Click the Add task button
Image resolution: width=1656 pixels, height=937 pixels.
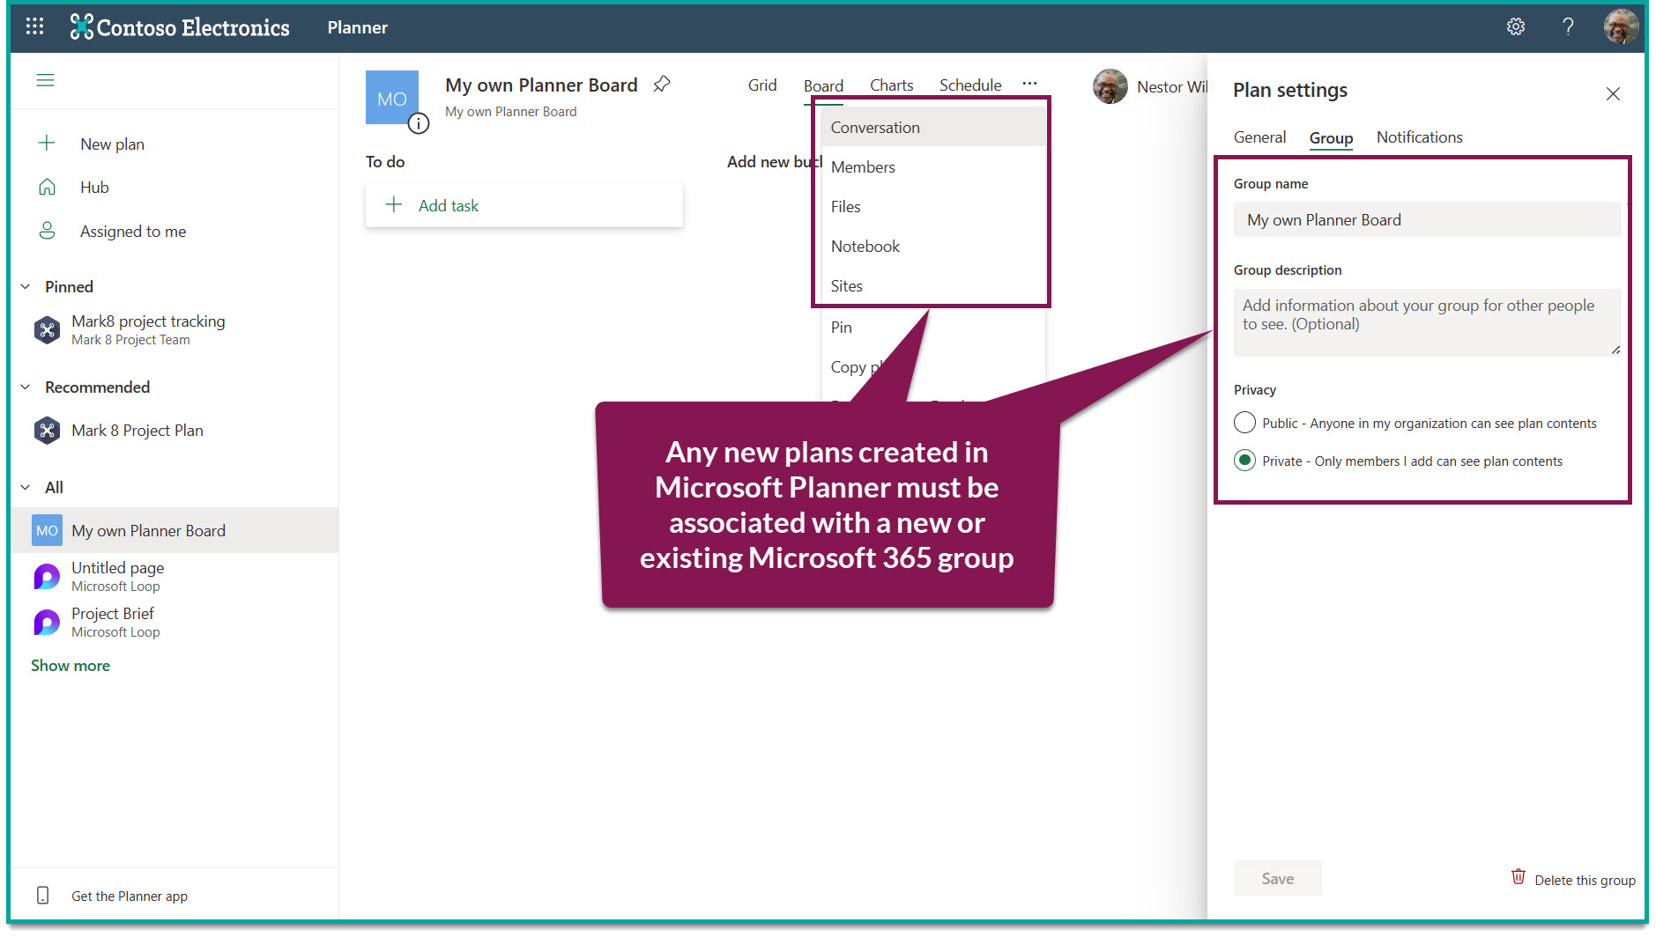pos(524,205)
